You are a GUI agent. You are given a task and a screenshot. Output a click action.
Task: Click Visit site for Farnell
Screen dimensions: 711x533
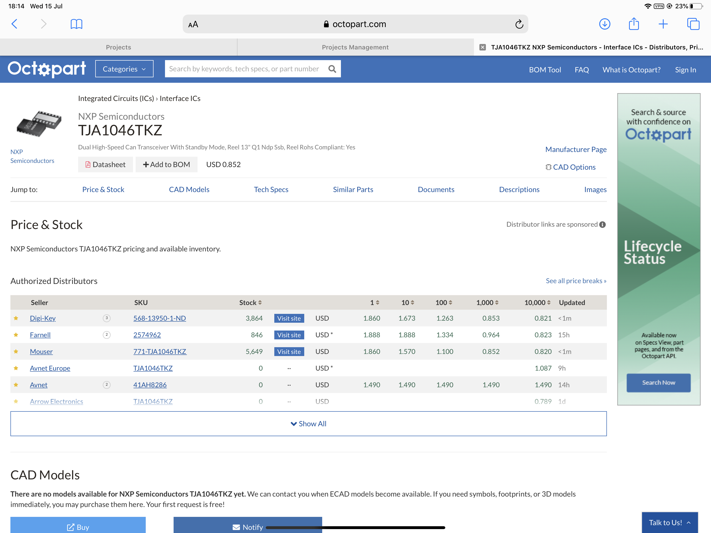(289, 335)
